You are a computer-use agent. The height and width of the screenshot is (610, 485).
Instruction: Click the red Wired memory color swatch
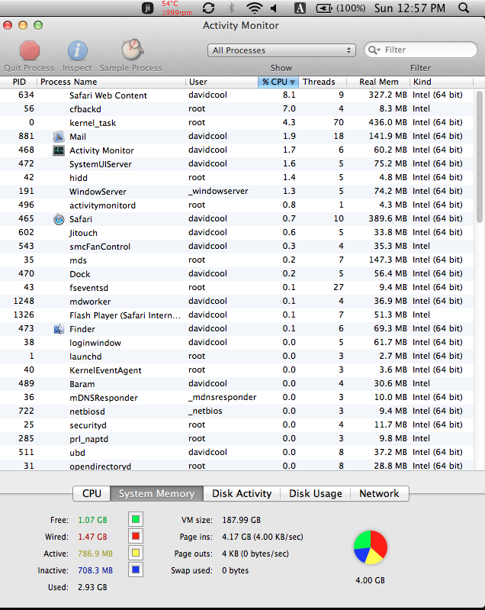click(136, 536)
